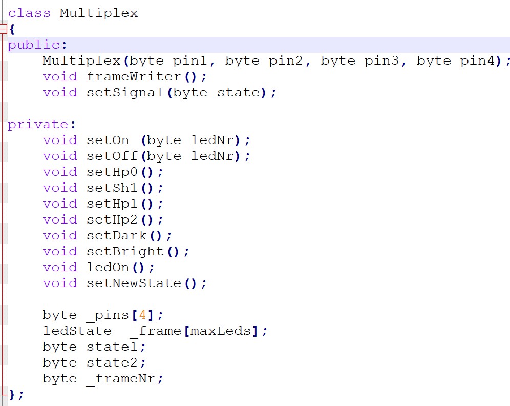Image resolution: width=510 pixels, height=406 pixels.
Task: Click on ledOn function name
Action: coord(108,267)
